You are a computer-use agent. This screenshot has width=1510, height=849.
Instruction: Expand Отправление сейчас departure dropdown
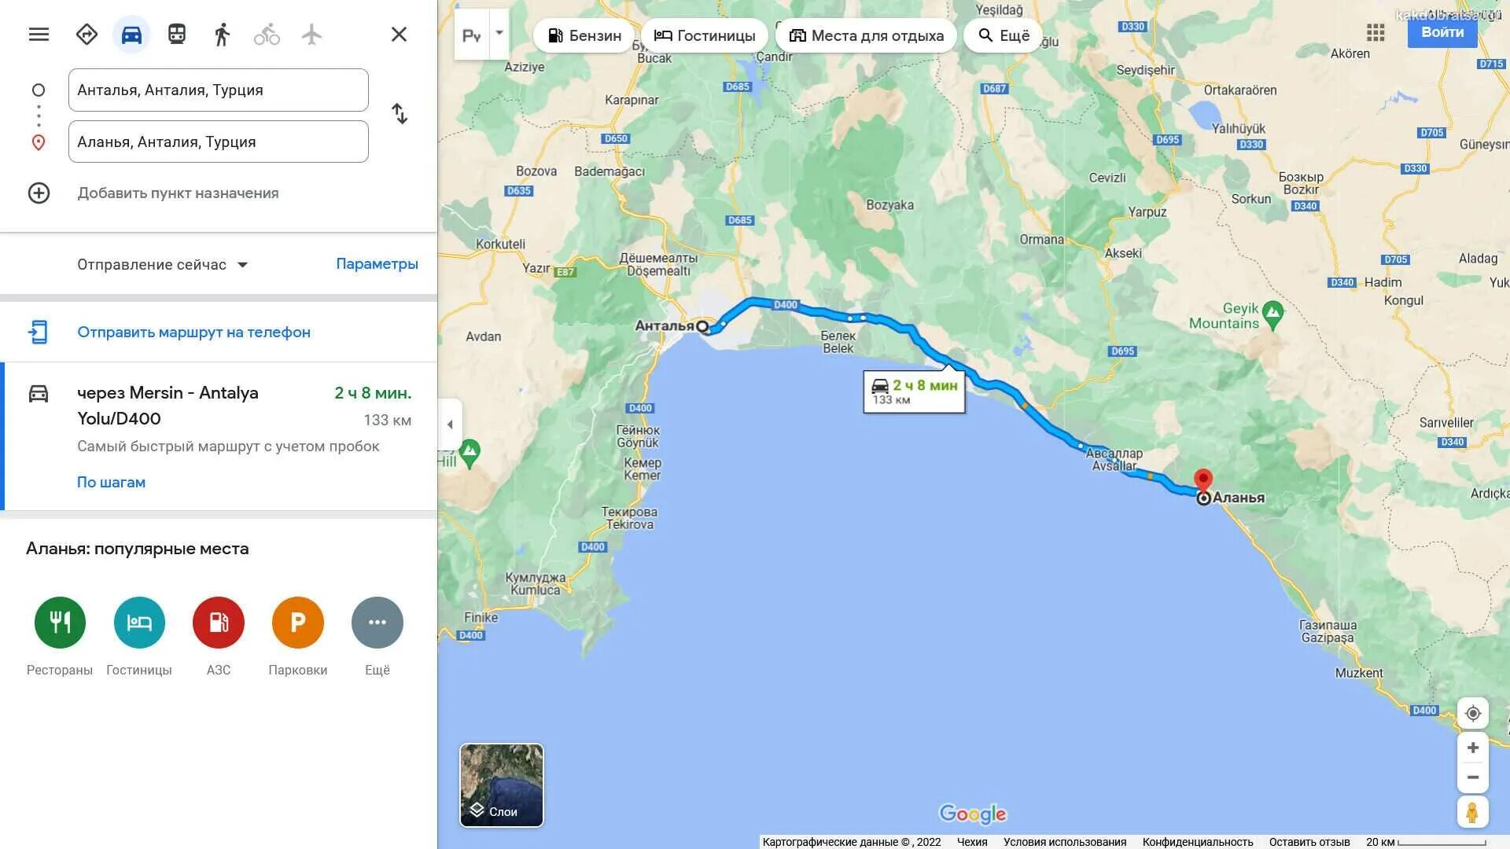pyautogui.click(x=163, y=265)
